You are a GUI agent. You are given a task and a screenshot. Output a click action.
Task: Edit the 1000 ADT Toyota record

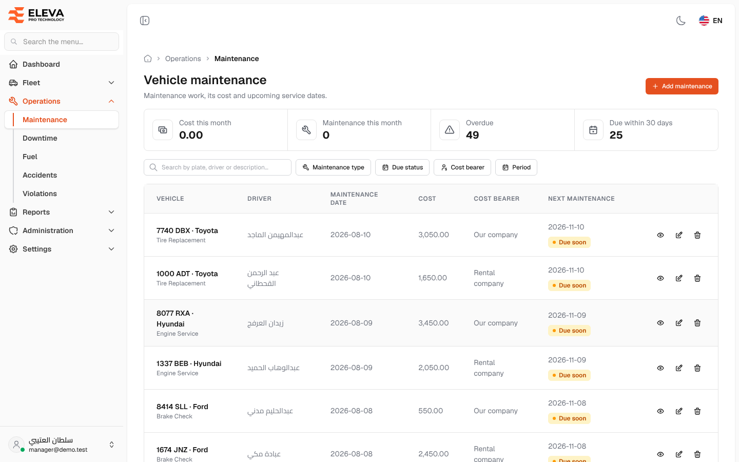click(x=679, y=278)
